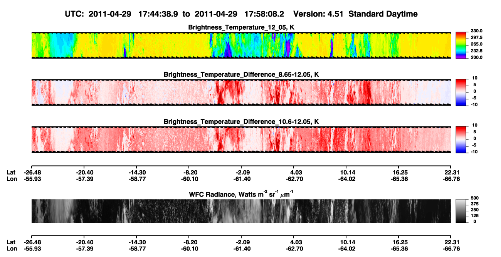Click the 250 label on radiance colorbar

pos(474,210)
